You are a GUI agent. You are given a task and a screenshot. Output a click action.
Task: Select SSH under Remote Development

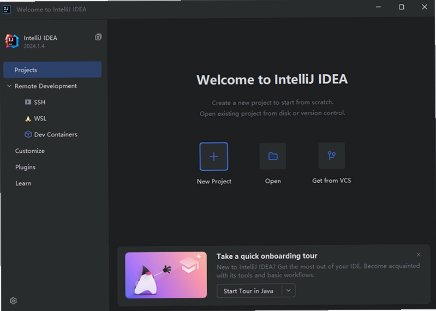pyautogui.click(x=39, y=102)
